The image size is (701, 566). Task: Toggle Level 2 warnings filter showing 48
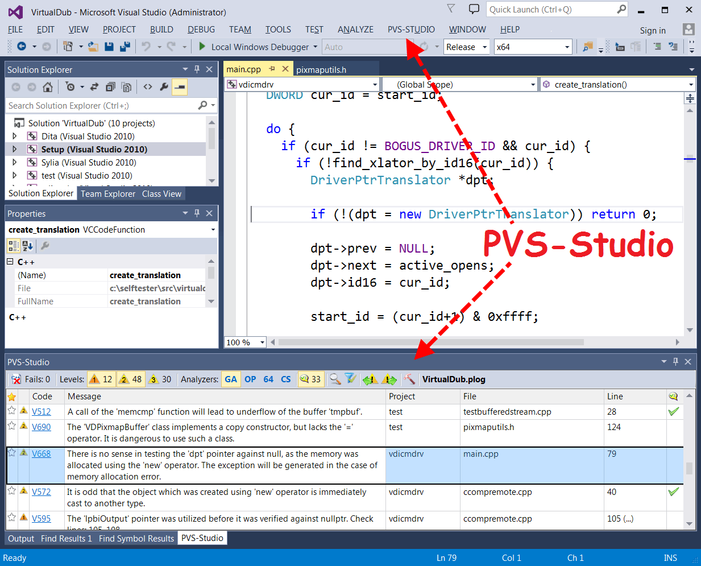(x=131, y=379)
